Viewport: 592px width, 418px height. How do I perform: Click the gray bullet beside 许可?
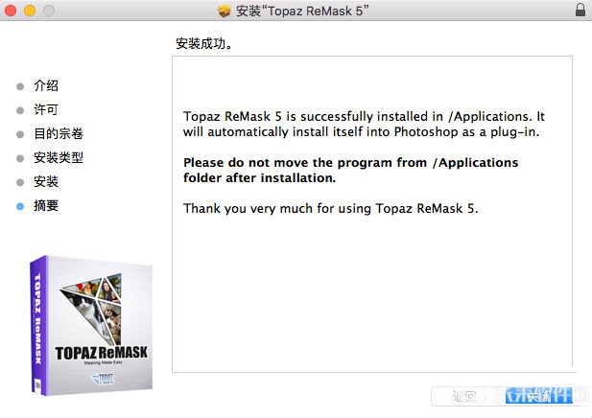[x=20, y=110]
